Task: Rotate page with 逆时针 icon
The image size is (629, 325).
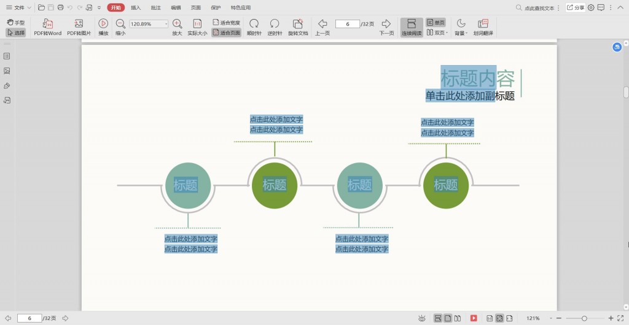Action: 275,24
